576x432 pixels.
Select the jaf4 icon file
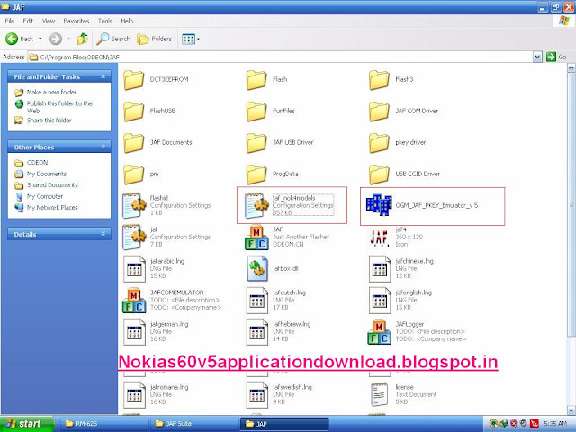pyautogui.click(x=379, y=238)
